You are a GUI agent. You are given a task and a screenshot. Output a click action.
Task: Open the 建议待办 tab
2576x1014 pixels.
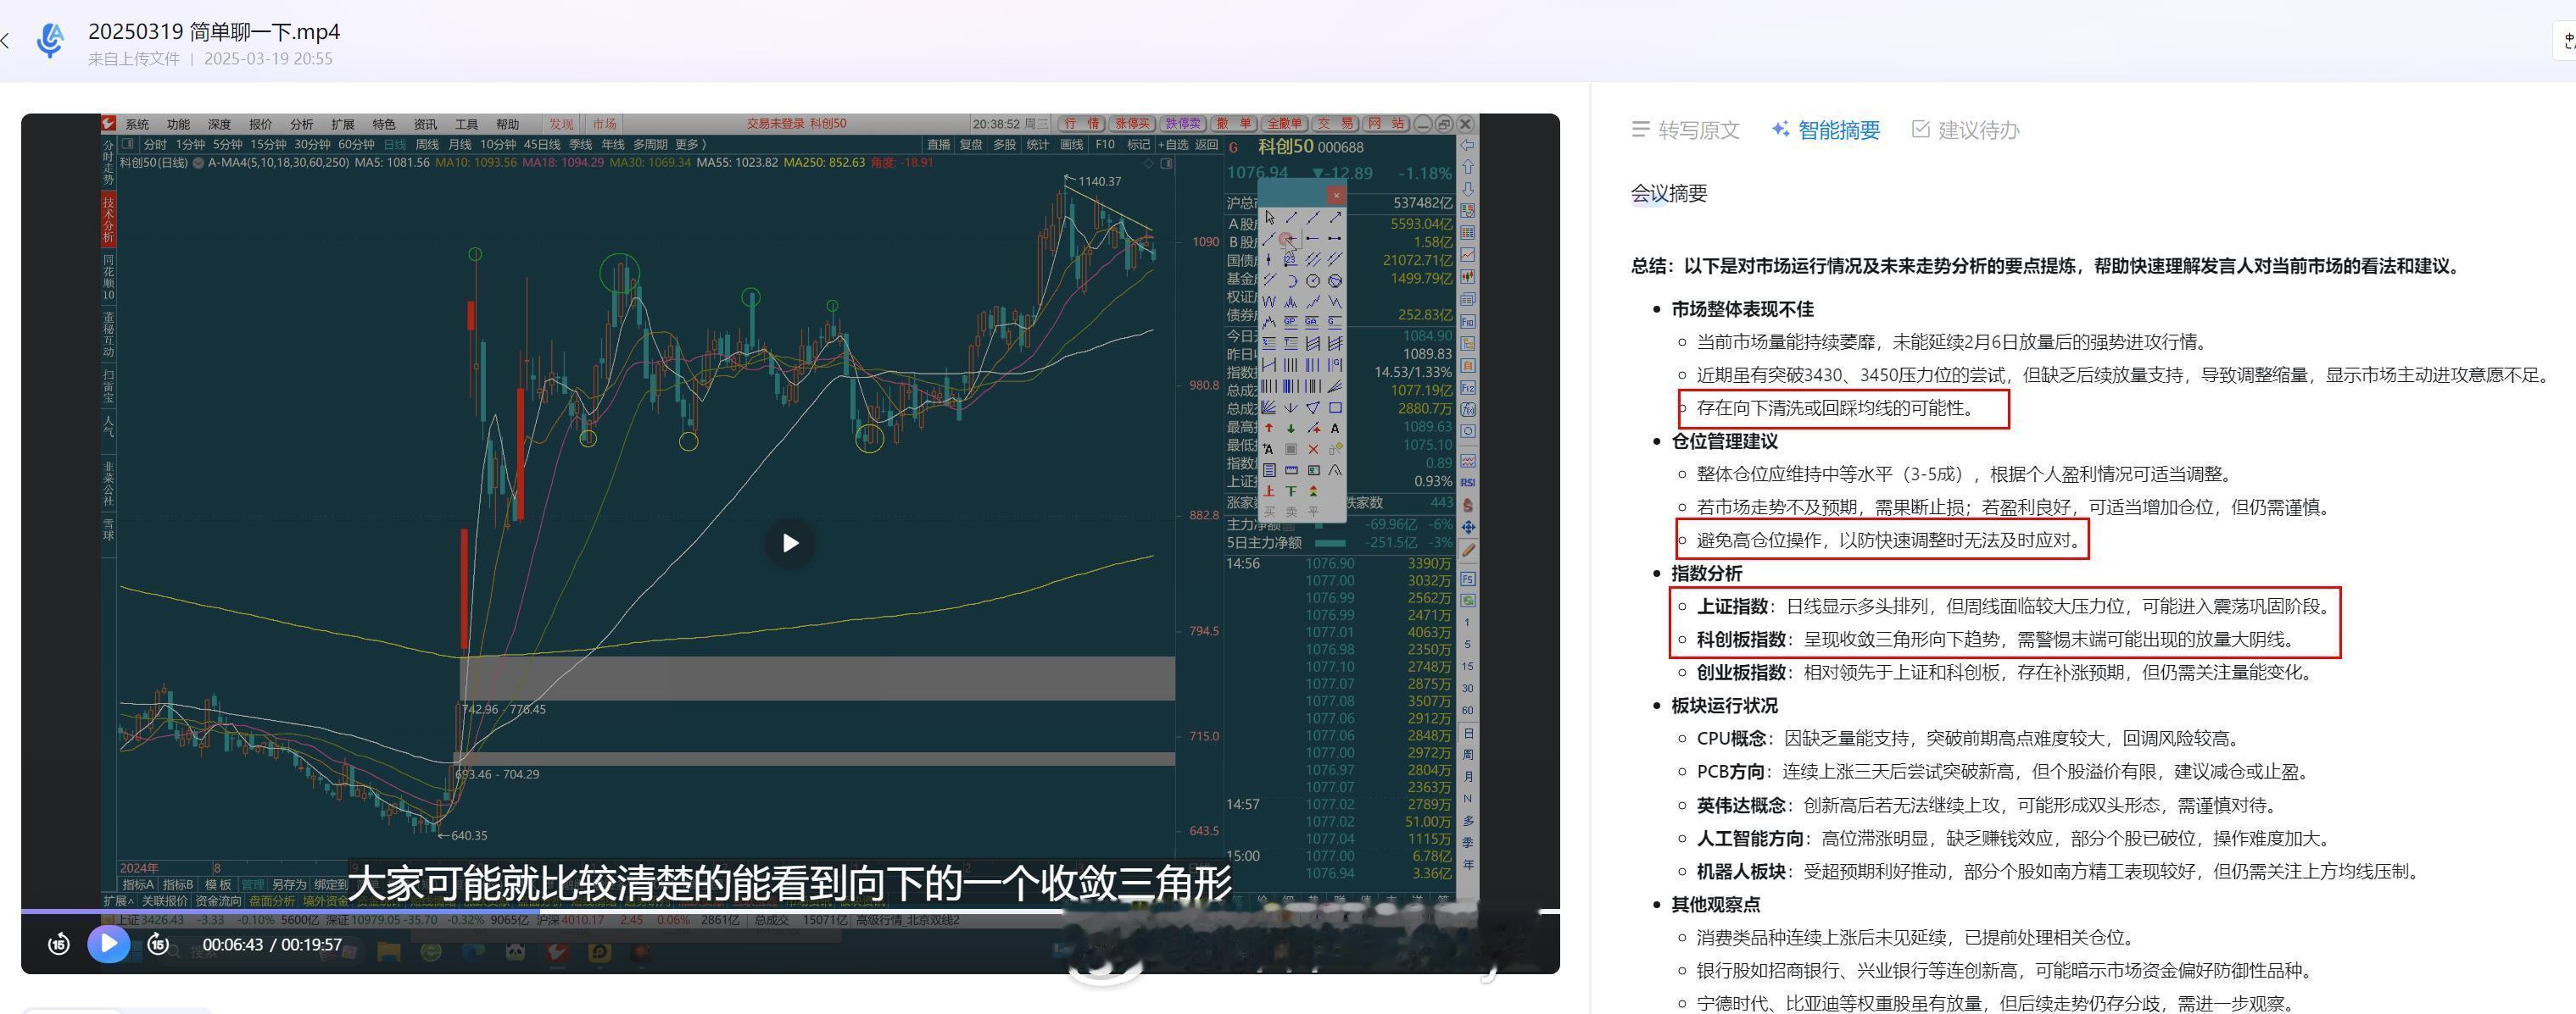tap(1966, 130)
